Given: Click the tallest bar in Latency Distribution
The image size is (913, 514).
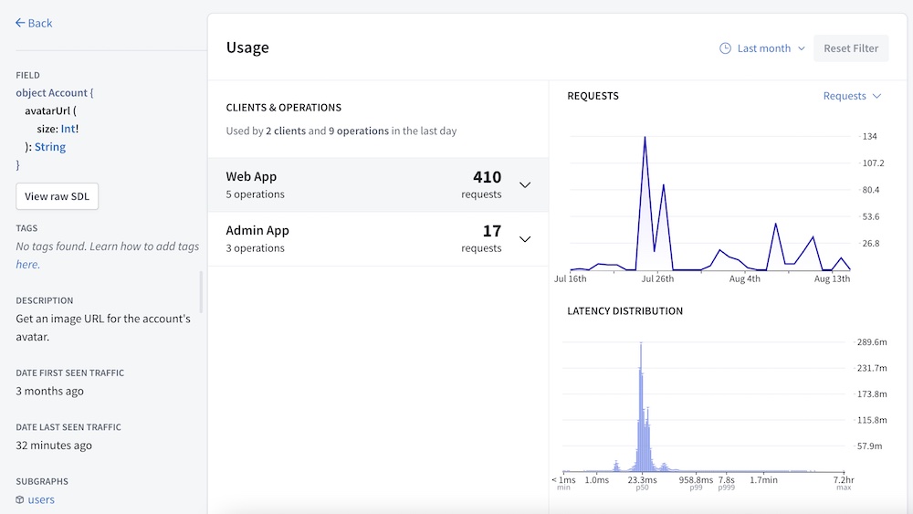Looking at the screenshot, I should [x=641, y=406].
